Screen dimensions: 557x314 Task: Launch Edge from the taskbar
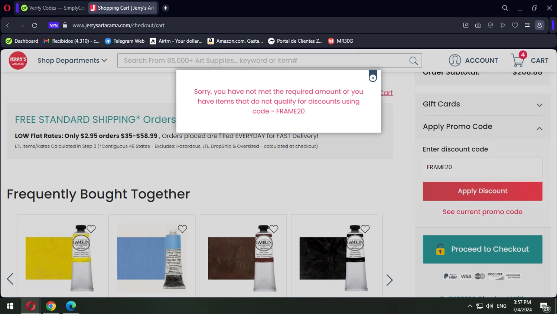(71, 306)
